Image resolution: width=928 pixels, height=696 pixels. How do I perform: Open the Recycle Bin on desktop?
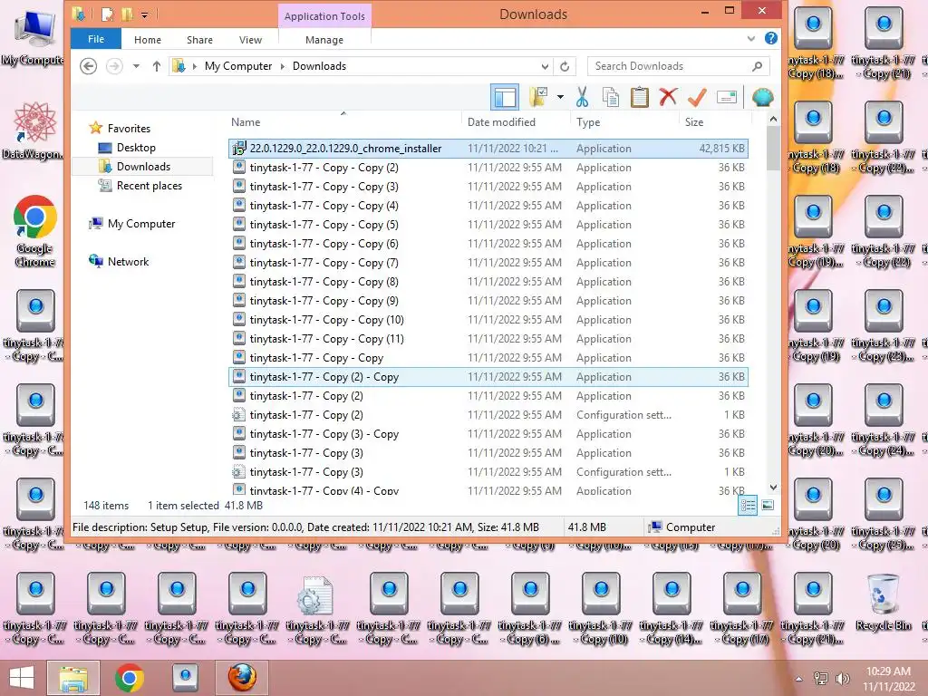coord(883,602)
